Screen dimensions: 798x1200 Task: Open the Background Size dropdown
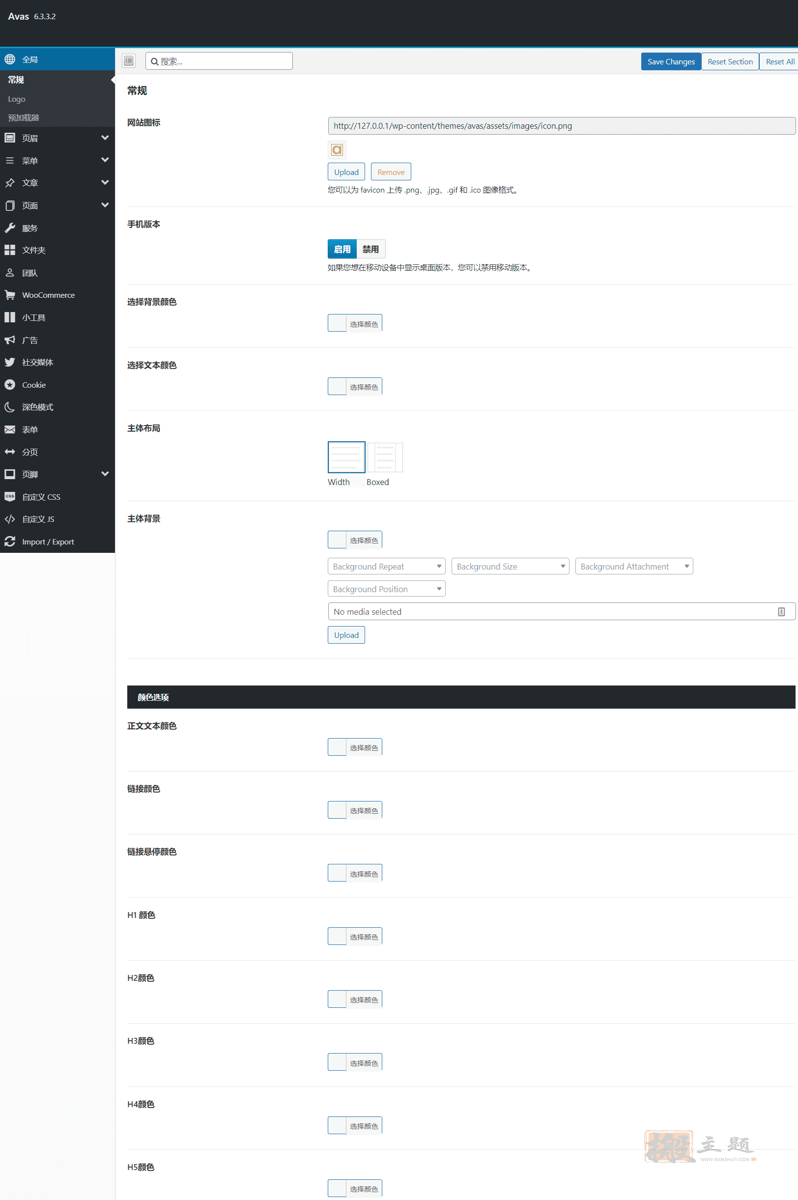pyautogui.click(x=510, y=567)
